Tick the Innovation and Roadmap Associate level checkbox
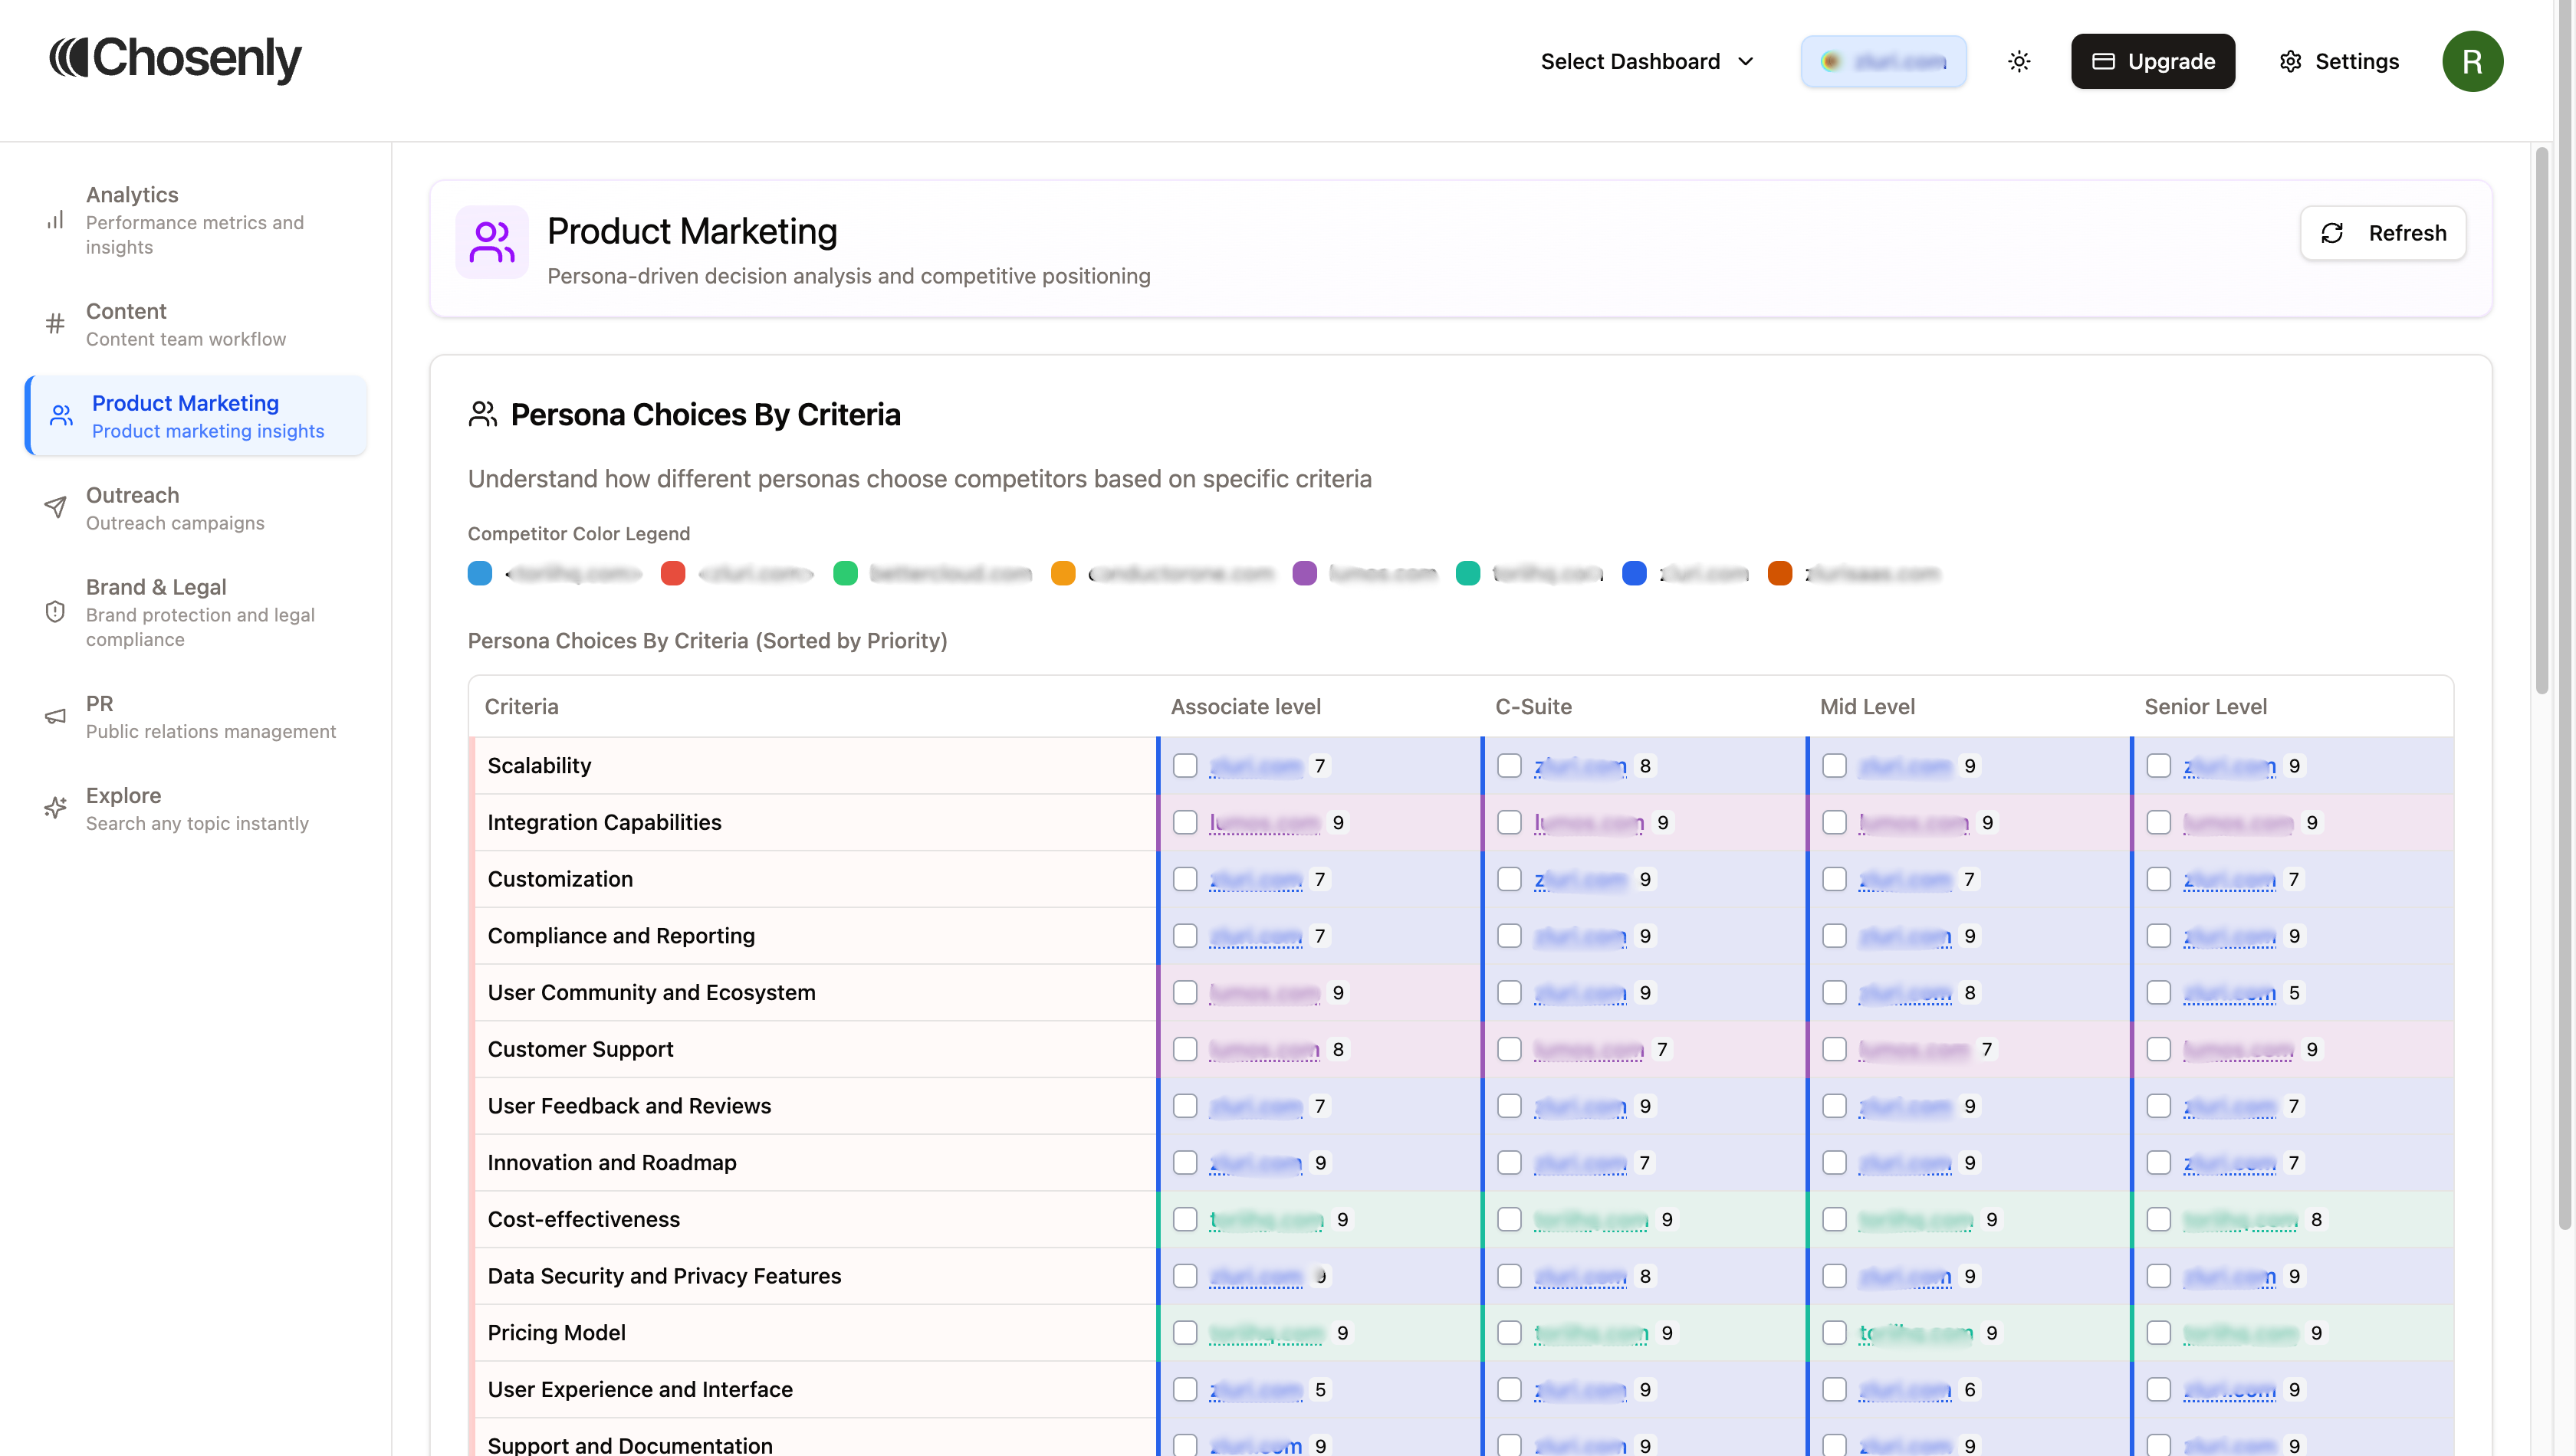The height and width of the screenshot is (1456, 2576). click(x=1185, y=1163)
